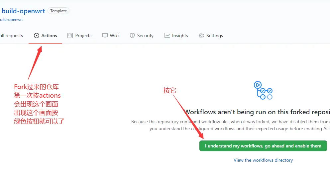Go to the Wiki tab label
The image size is (330, 185).
pos(114,36)
